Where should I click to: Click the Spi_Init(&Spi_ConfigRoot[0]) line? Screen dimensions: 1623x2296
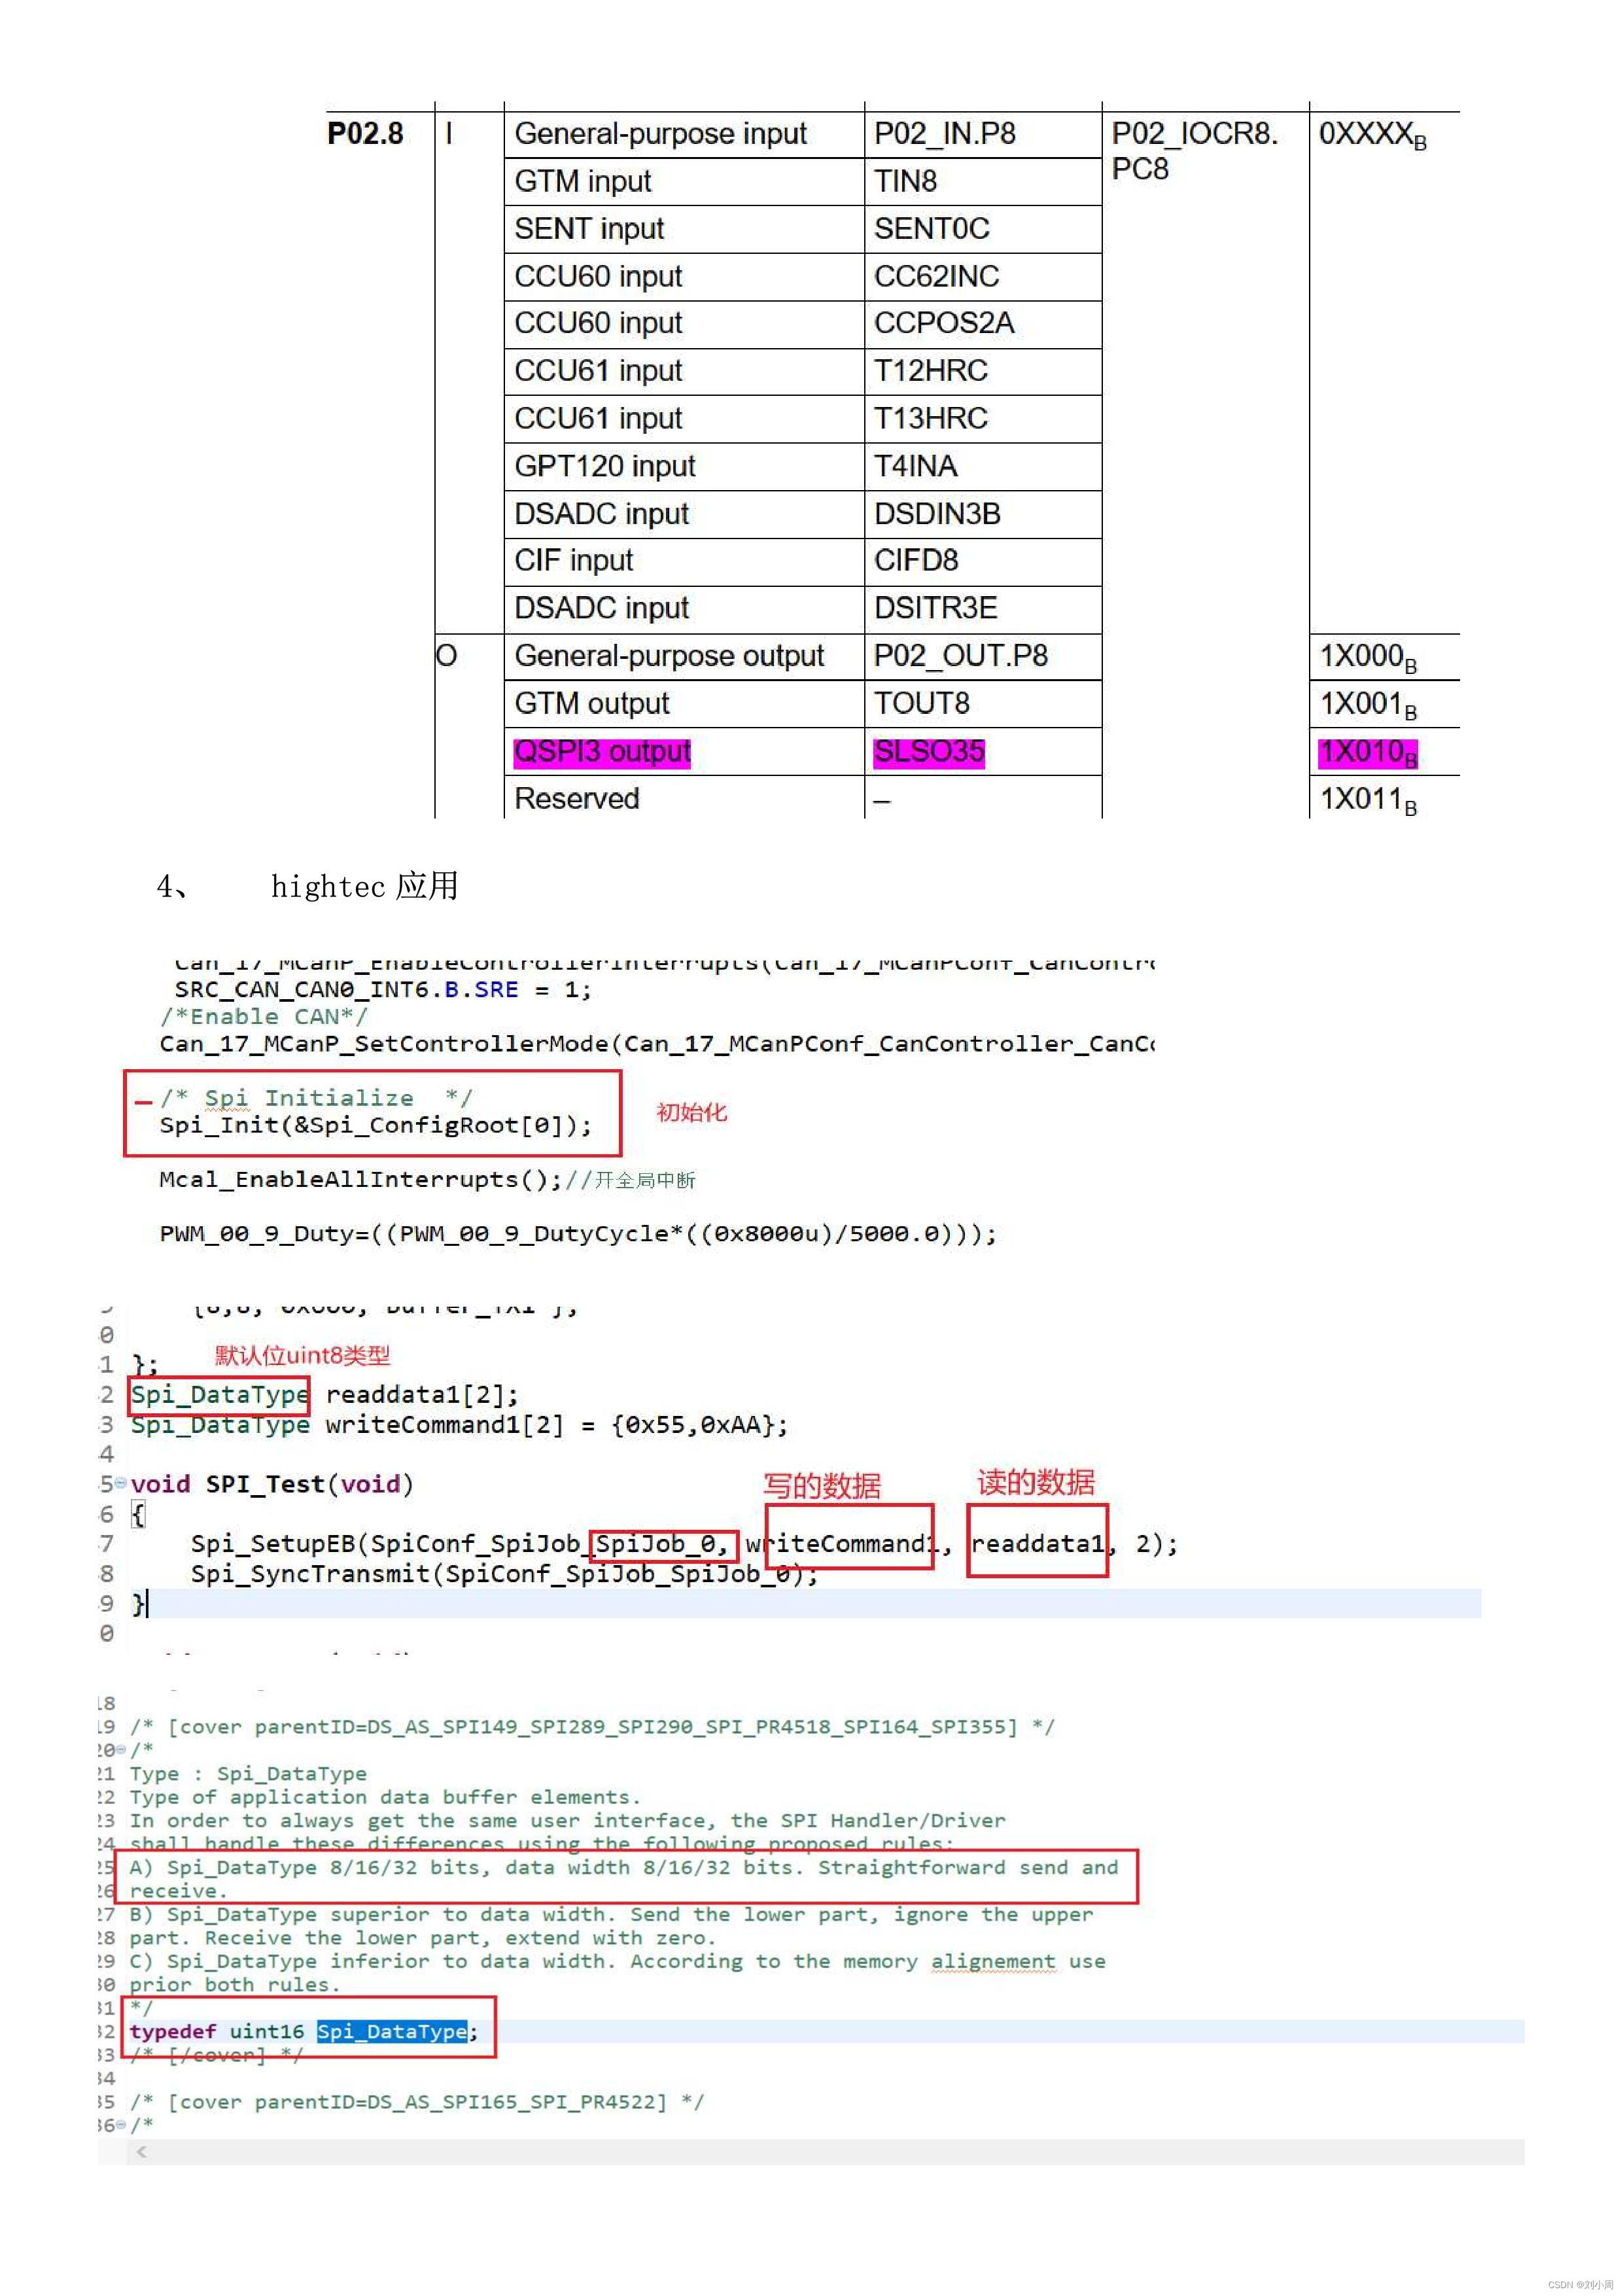click(x=376, y=1125)
